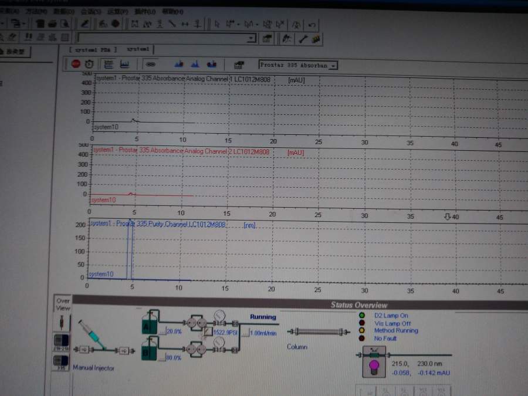Click the blue Purity Channel chart title

click(158, 224)
